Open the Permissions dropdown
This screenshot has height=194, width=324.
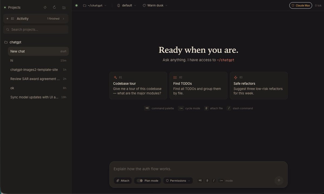(x=178, y=180)
